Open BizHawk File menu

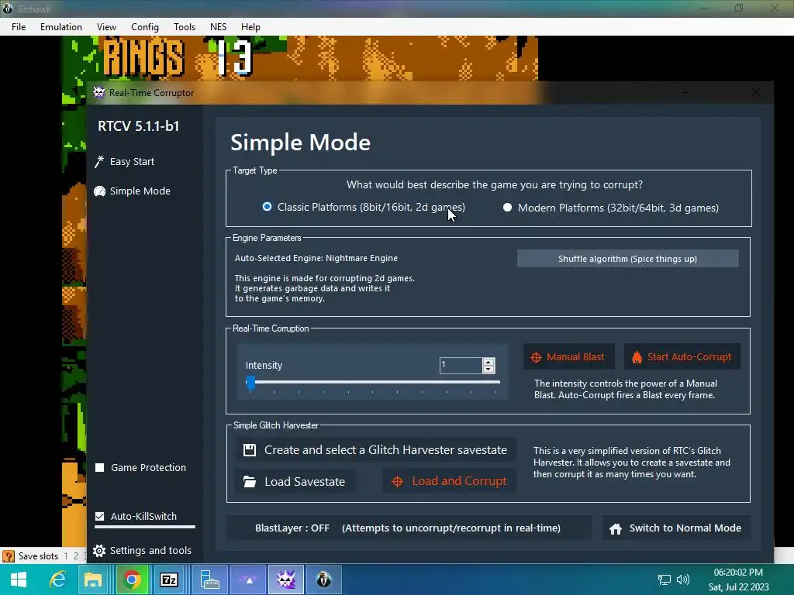19,27
